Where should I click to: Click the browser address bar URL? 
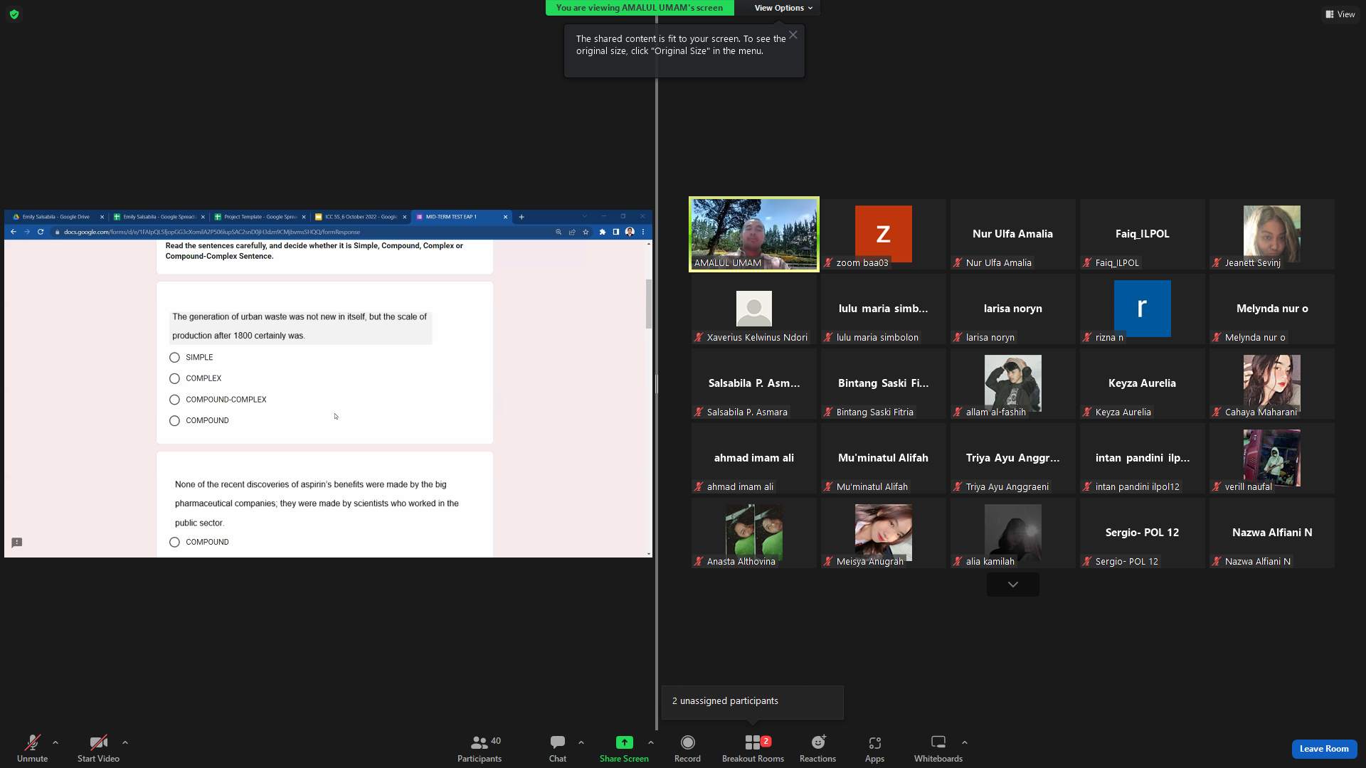click(x=212, y=232)
